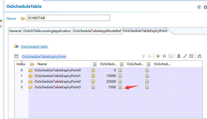Viewport: 207px width, 119px height.
Task: Click the highlighted OsScheduleTableExpiryPoint heading link
Action: pos(44,57)
